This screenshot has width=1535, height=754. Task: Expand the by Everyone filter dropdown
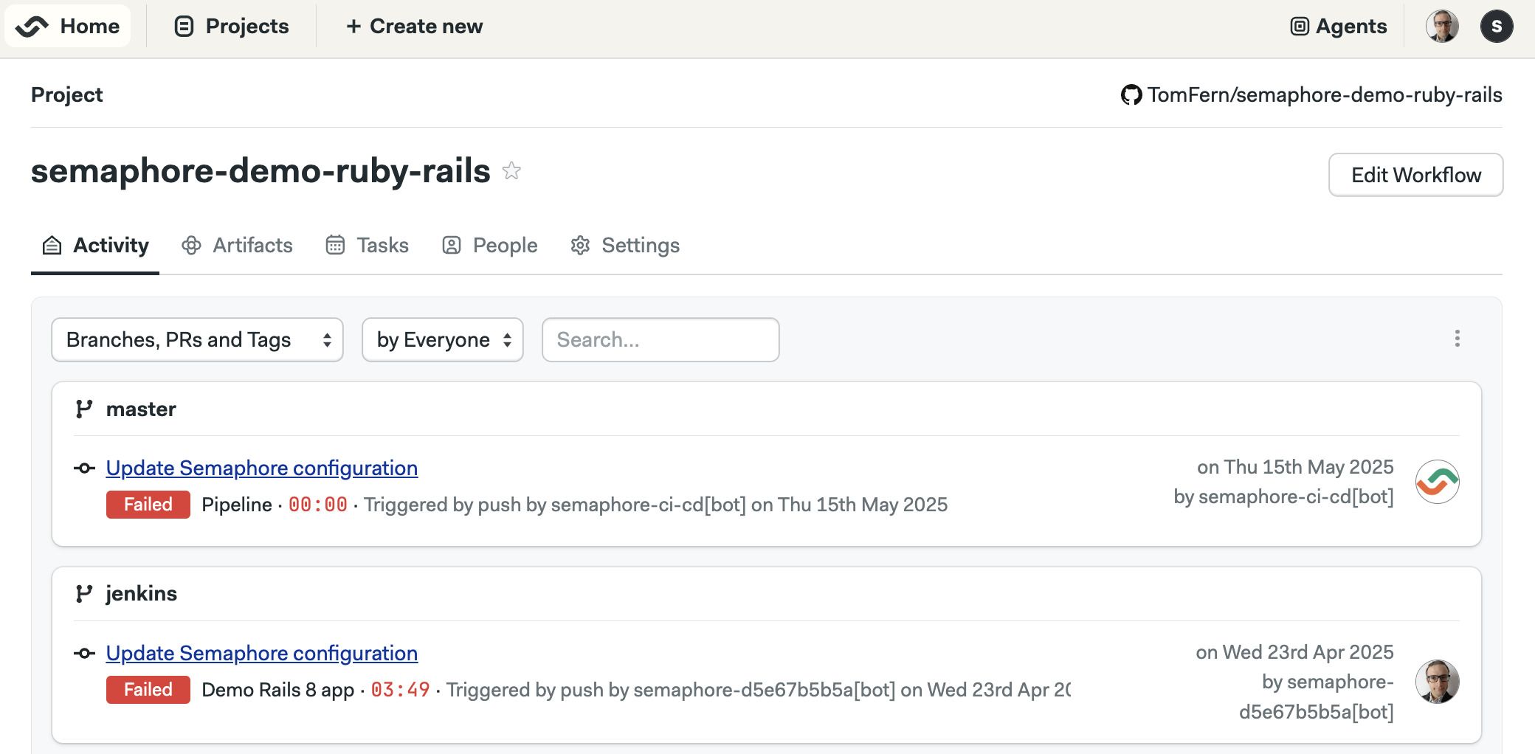(x=443, y=340)
